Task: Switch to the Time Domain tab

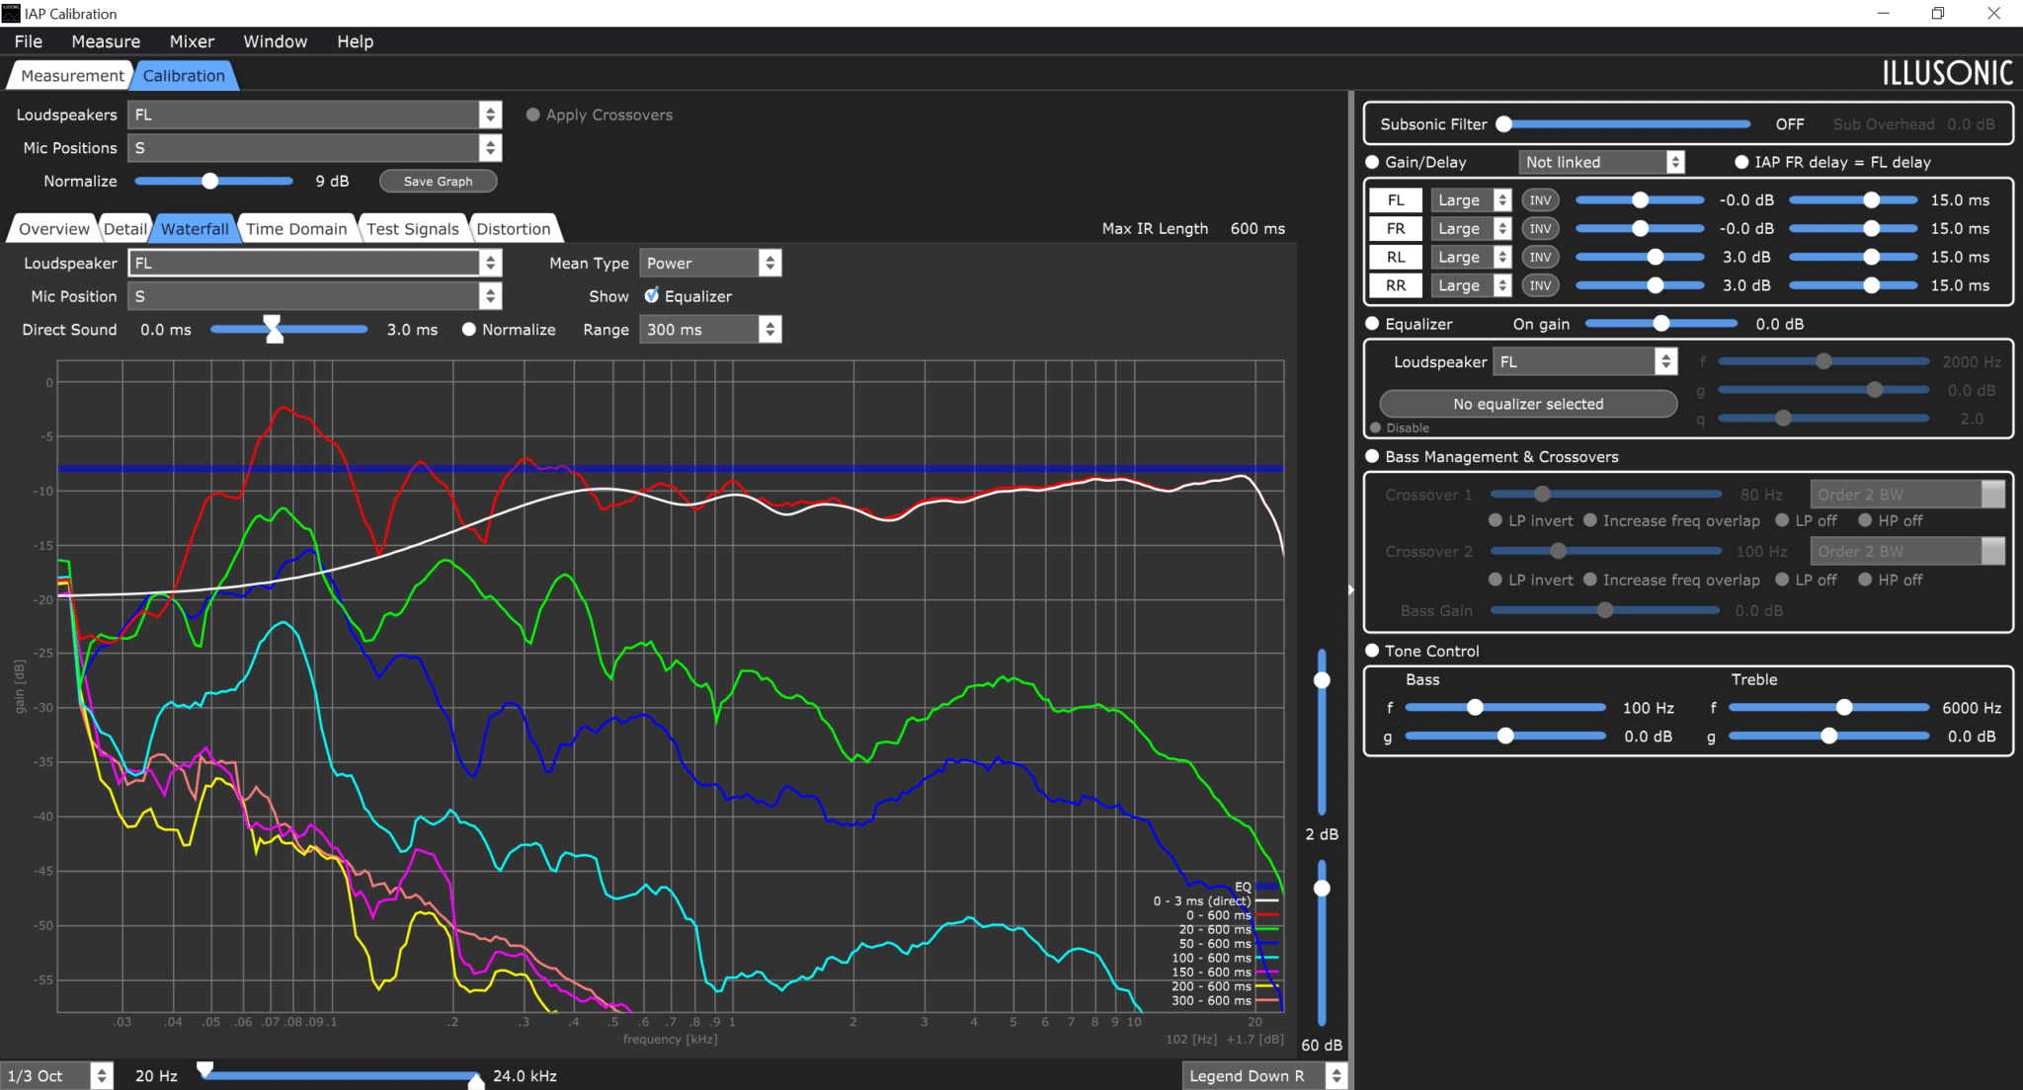Action: tap(296, 229)
